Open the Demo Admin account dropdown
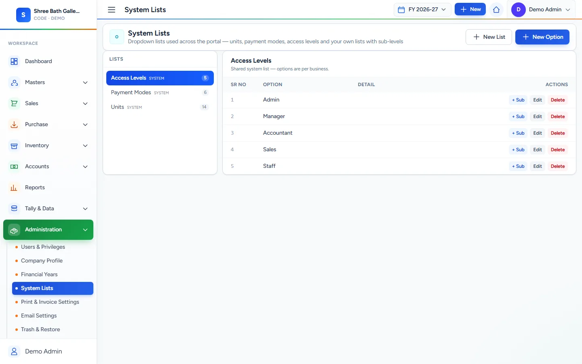The height and width of the screenshot is (364, 582). (x=541, y=10)
